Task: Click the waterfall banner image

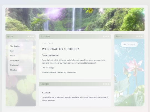Action: click(x=75, y=19)
